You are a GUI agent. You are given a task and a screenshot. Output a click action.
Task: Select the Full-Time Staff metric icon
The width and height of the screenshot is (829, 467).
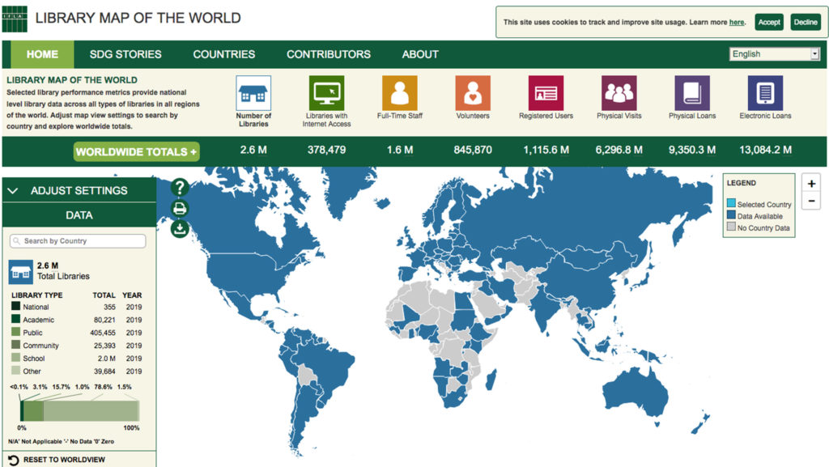pos(400,93)
